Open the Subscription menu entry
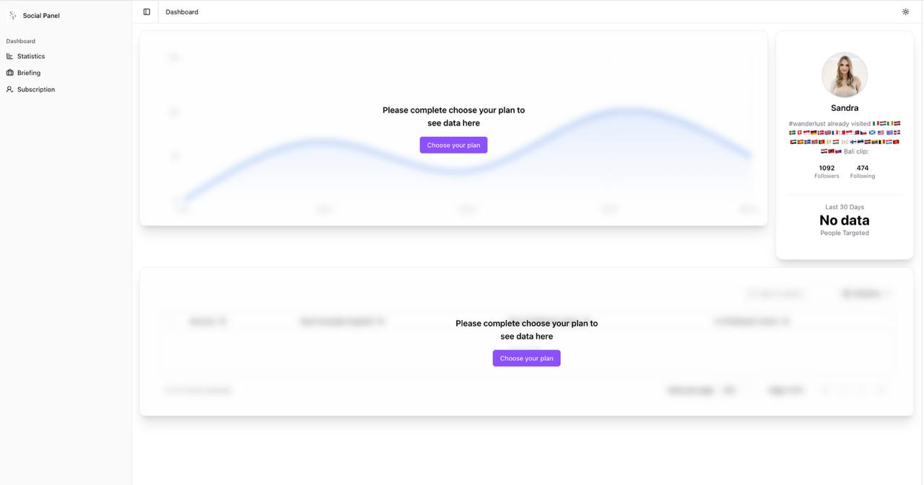This screenshot has height=485, width=924. (x=35, y=89)
